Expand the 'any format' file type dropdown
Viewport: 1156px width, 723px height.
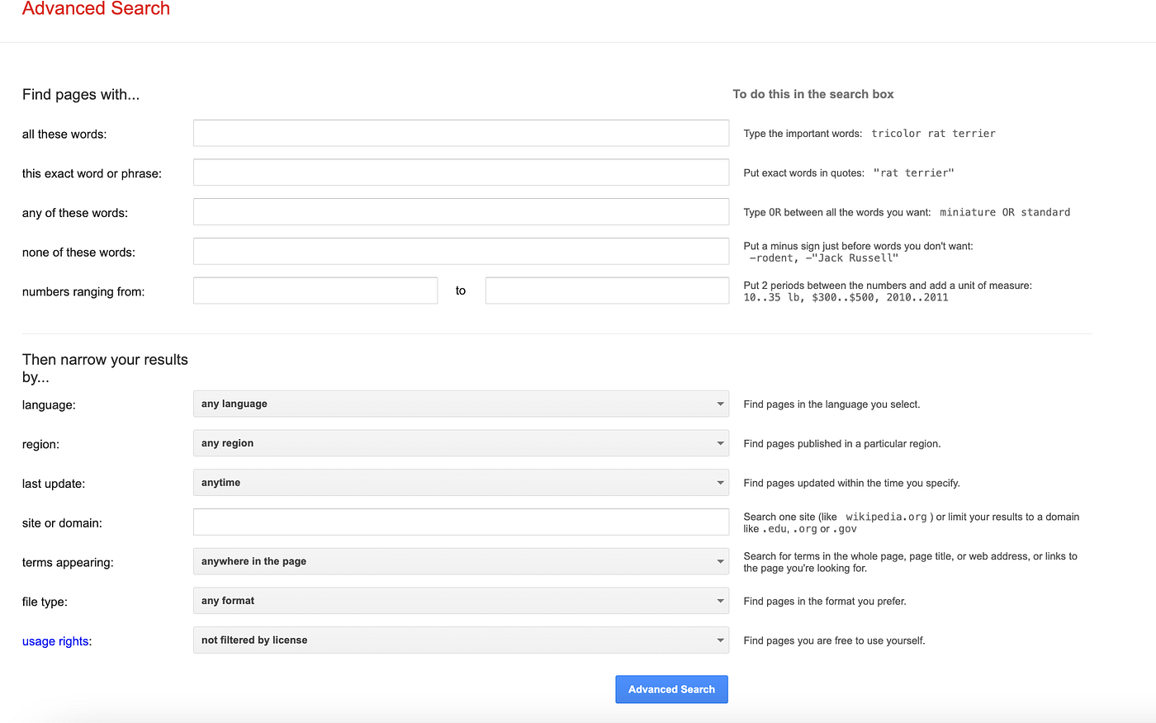click(x=461, y=601)
